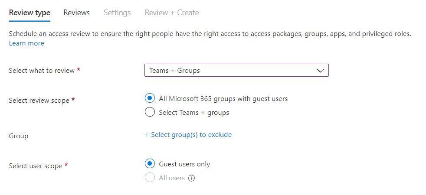Click the Select what to review label
Image resolution: width=426 pixels, height=195 pixels.
click(42, 71)
